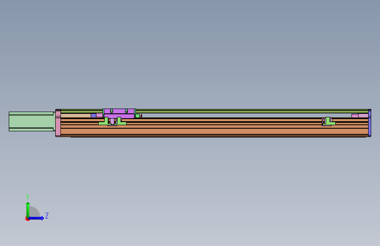380x246 pixels.
Task: Select the blue end cap at the right end
Action: [x=369, y=123]
